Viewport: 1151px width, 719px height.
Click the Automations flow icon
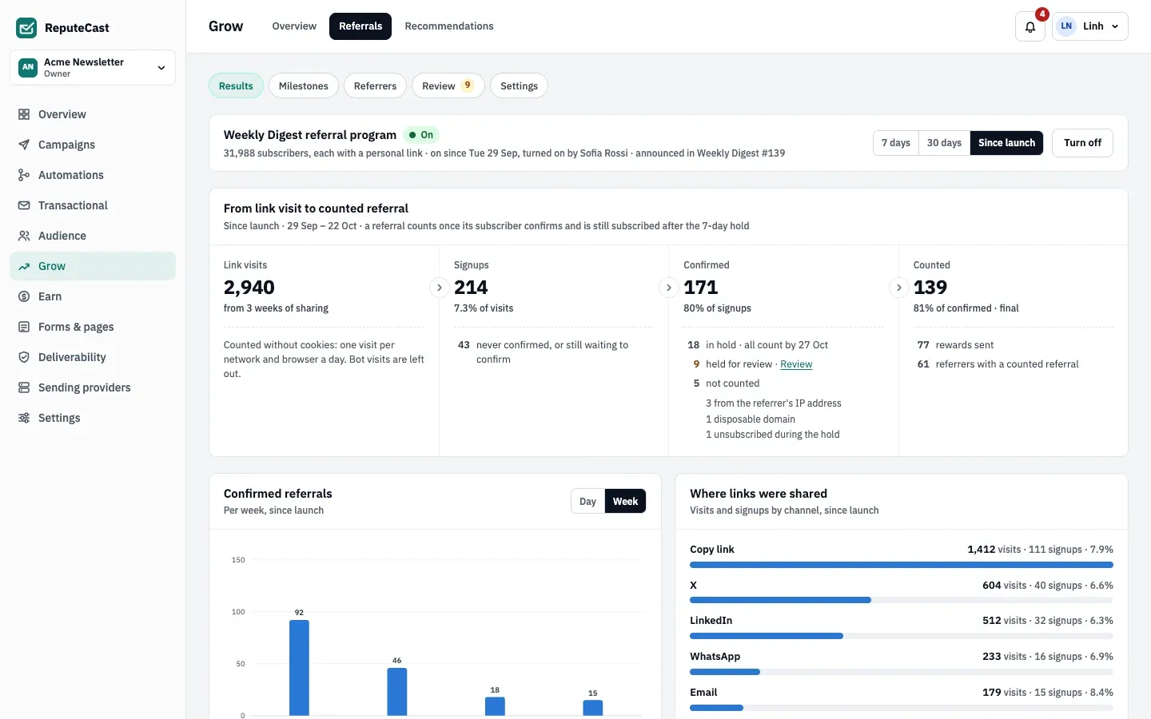pos(24,175)
